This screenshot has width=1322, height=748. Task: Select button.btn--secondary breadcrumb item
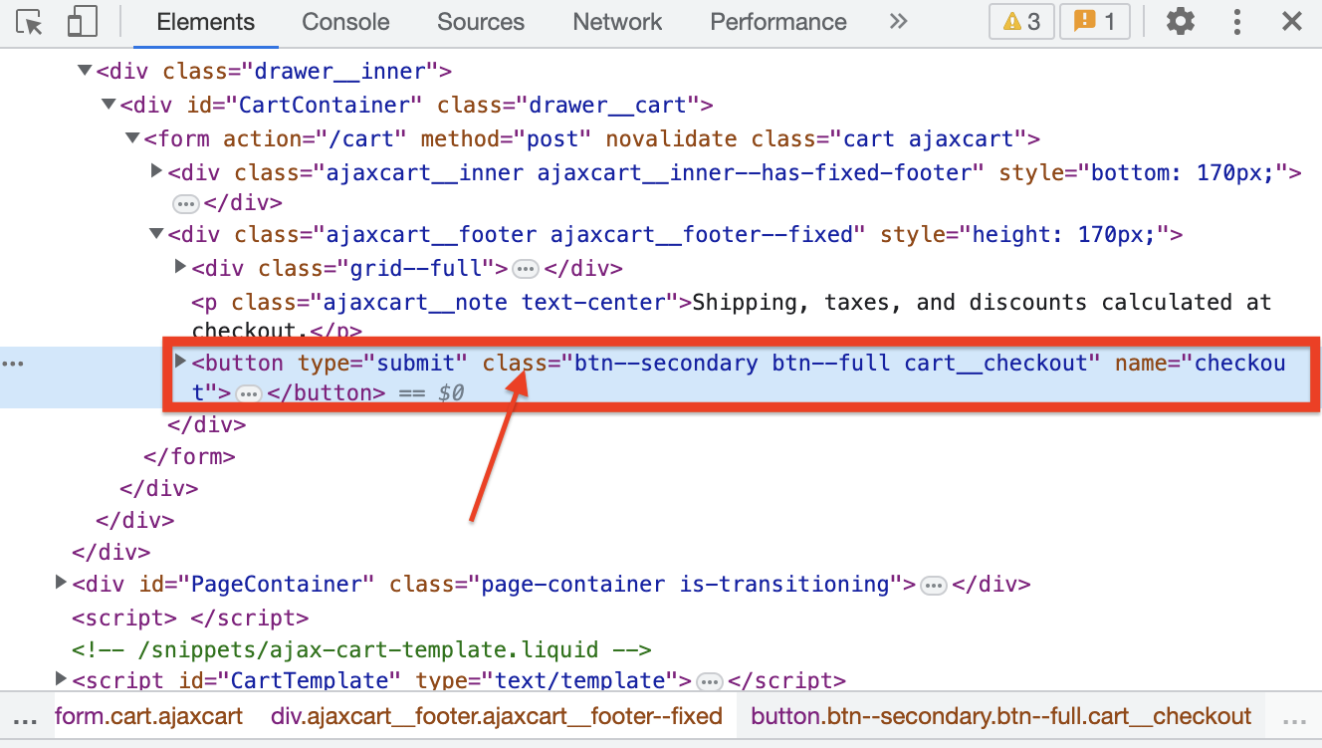1000,716
